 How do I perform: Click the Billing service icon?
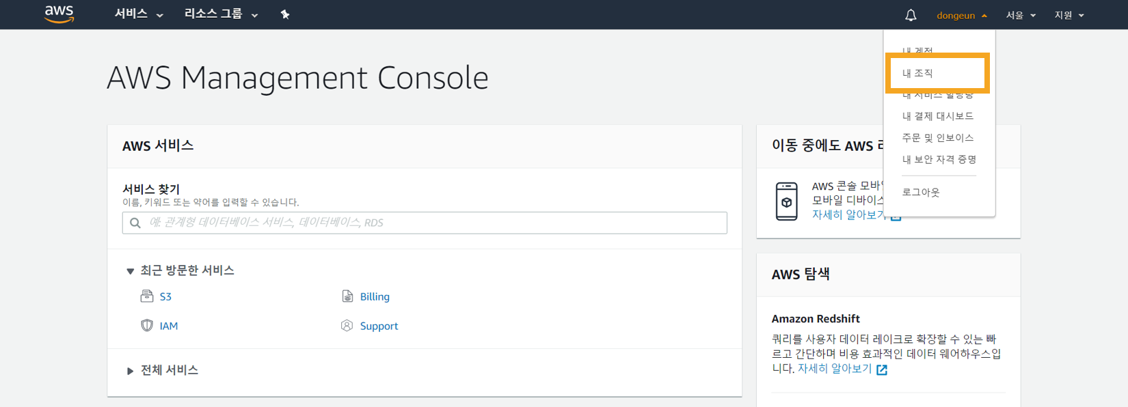click(x=347, y=296)
